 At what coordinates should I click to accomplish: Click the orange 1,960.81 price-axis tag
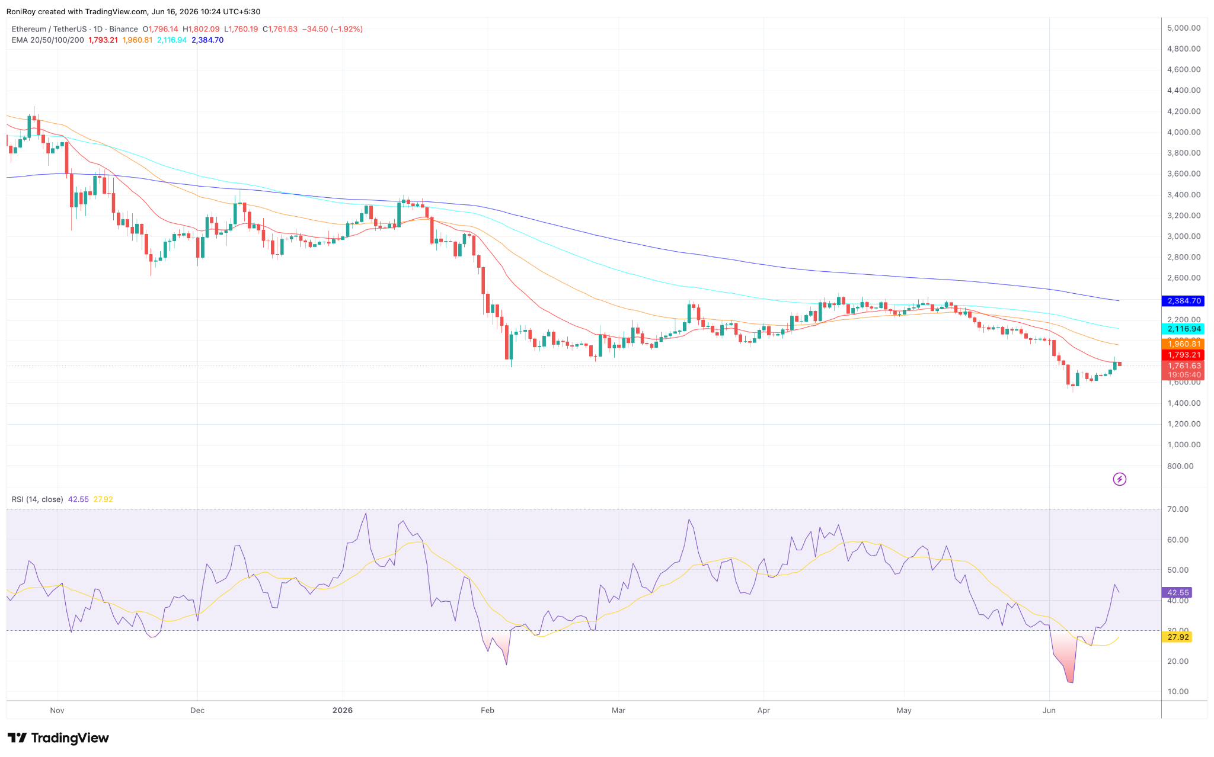[1183, 344]
